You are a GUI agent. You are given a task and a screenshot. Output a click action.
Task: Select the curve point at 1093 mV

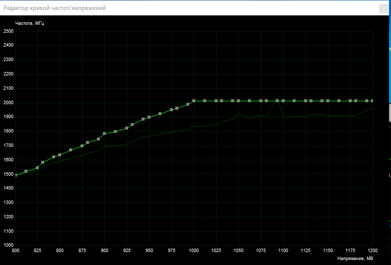tap(277, 101)
